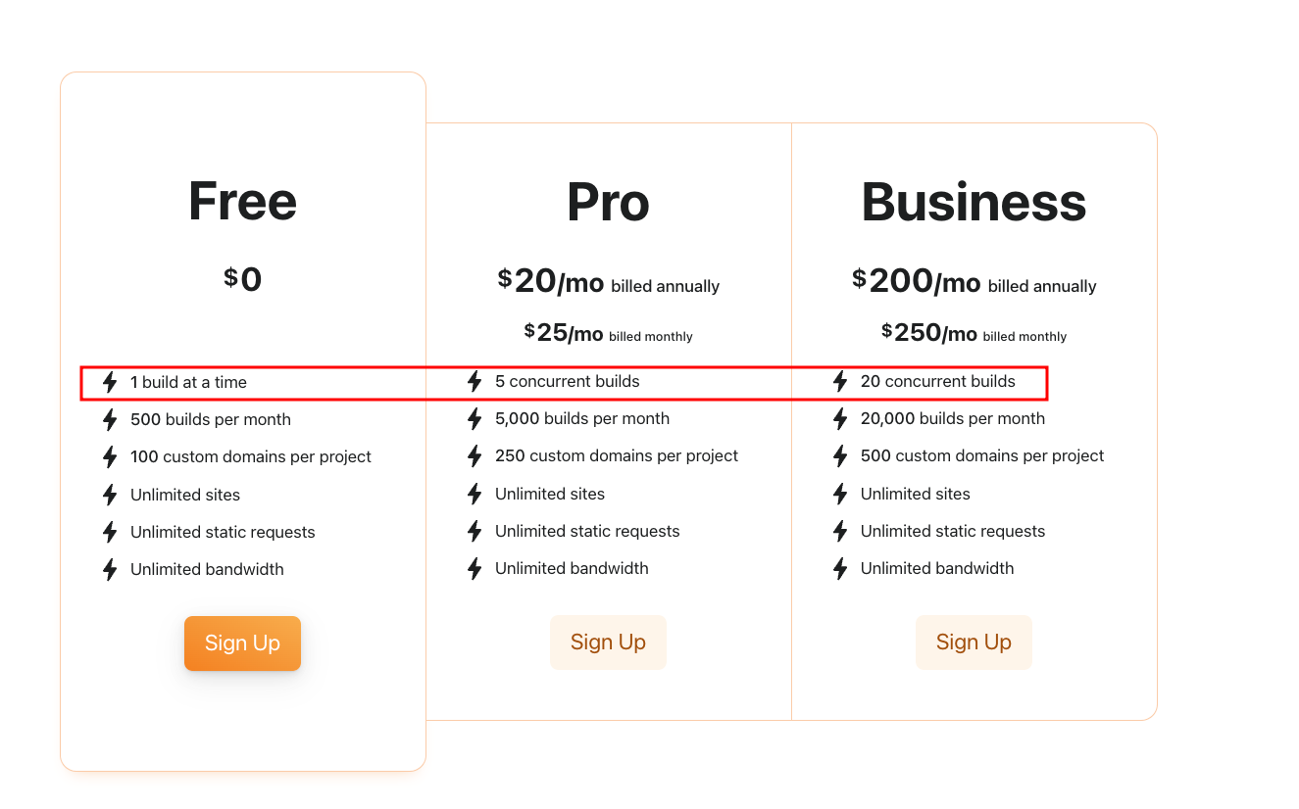Click the Free plan heading

pos(242,201)
